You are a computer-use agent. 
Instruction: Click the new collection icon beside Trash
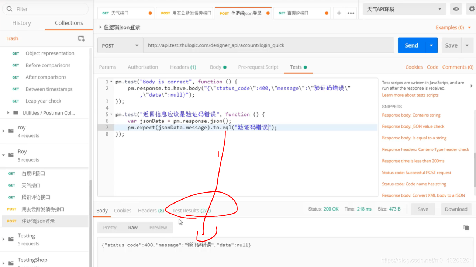pyautogui.click(x=82, y=38)
